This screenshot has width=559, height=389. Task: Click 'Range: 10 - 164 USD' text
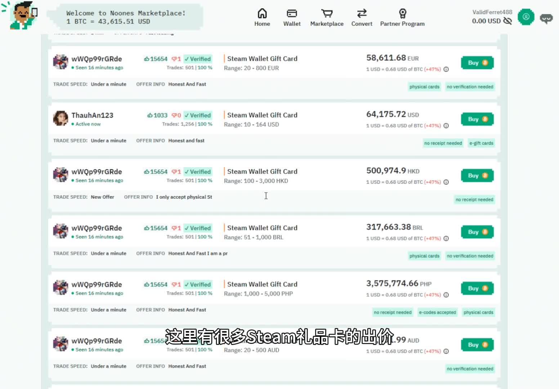pos(251,125)
